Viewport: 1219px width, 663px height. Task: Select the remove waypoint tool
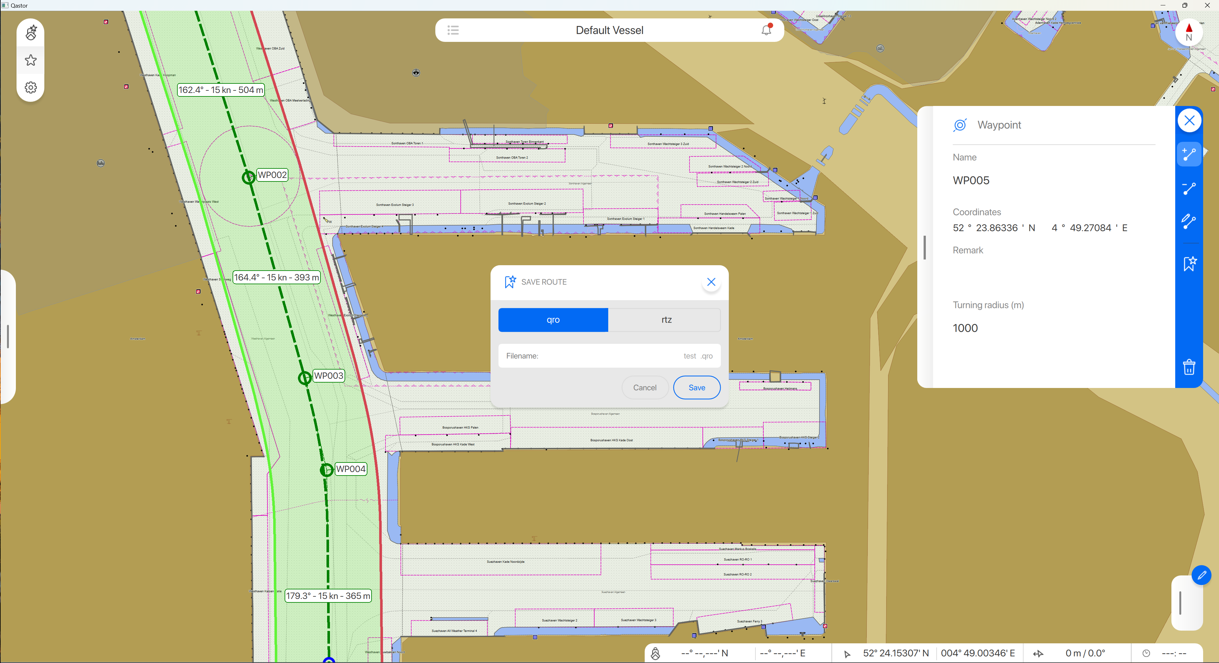point(1189,188)
